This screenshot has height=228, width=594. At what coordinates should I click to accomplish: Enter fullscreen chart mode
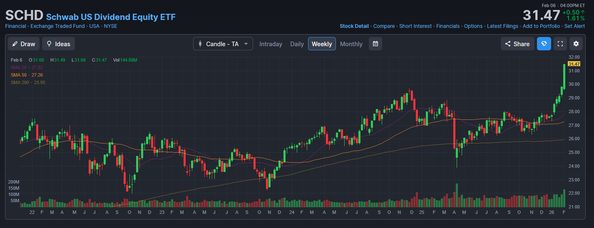tap(560, 44)
